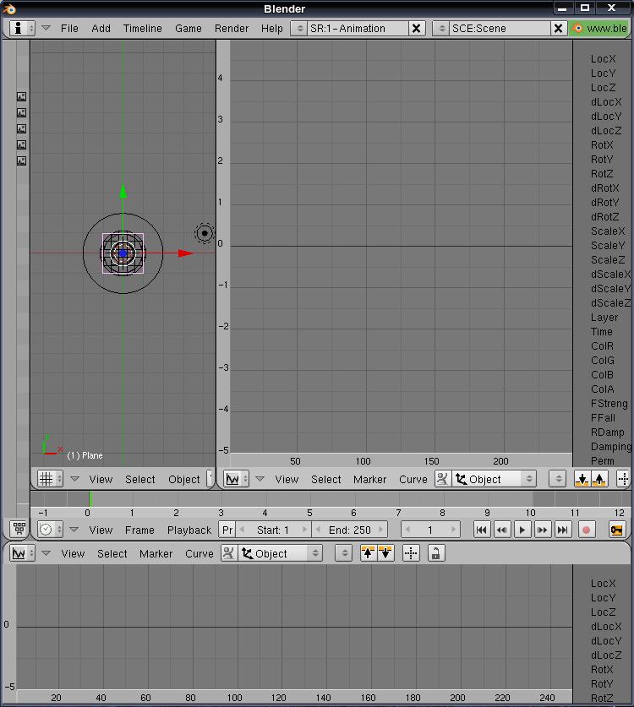Click the lamp object in 3D view

205,233
